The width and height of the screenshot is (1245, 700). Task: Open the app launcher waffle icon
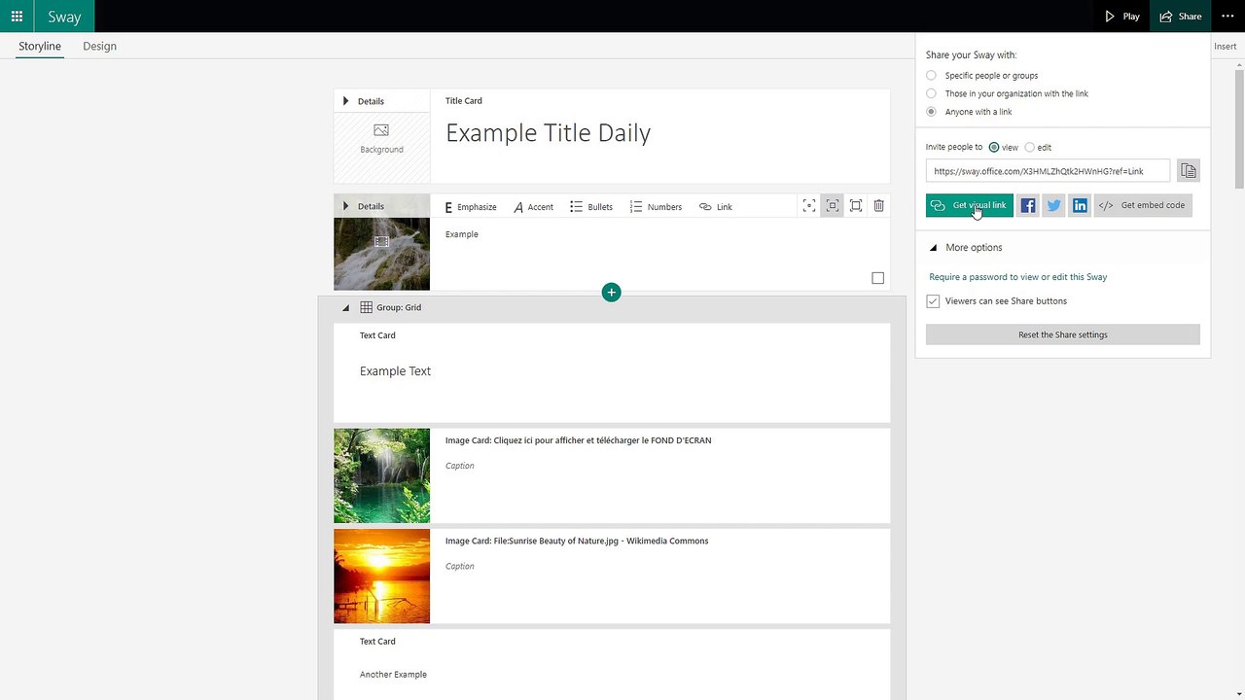tap(17, 16)
